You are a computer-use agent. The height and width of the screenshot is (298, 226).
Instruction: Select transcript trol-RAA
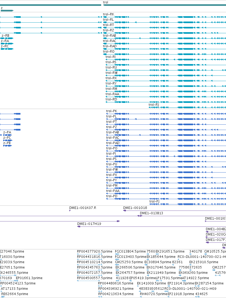tap(112, 94)
